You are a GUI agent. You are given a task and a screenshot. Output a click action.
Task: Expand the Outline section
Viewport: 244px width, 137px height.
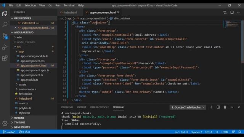coord(34,118)
